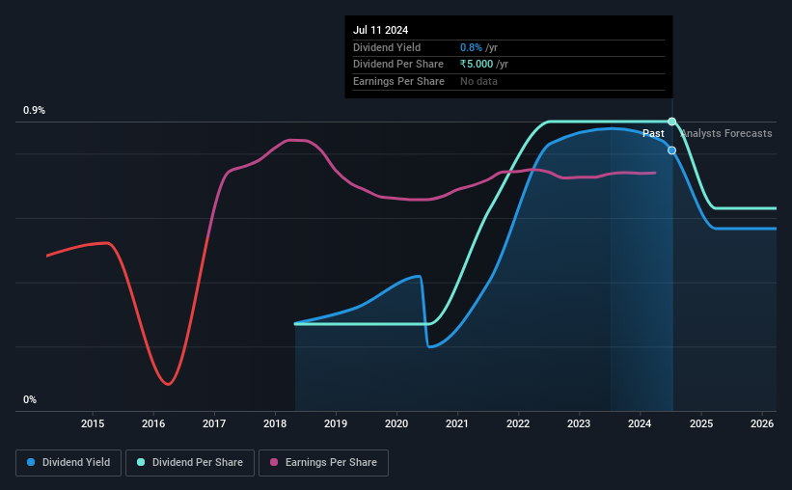Click the 0% y-axis label
The image size is (792, 490).
pos(30,400)
